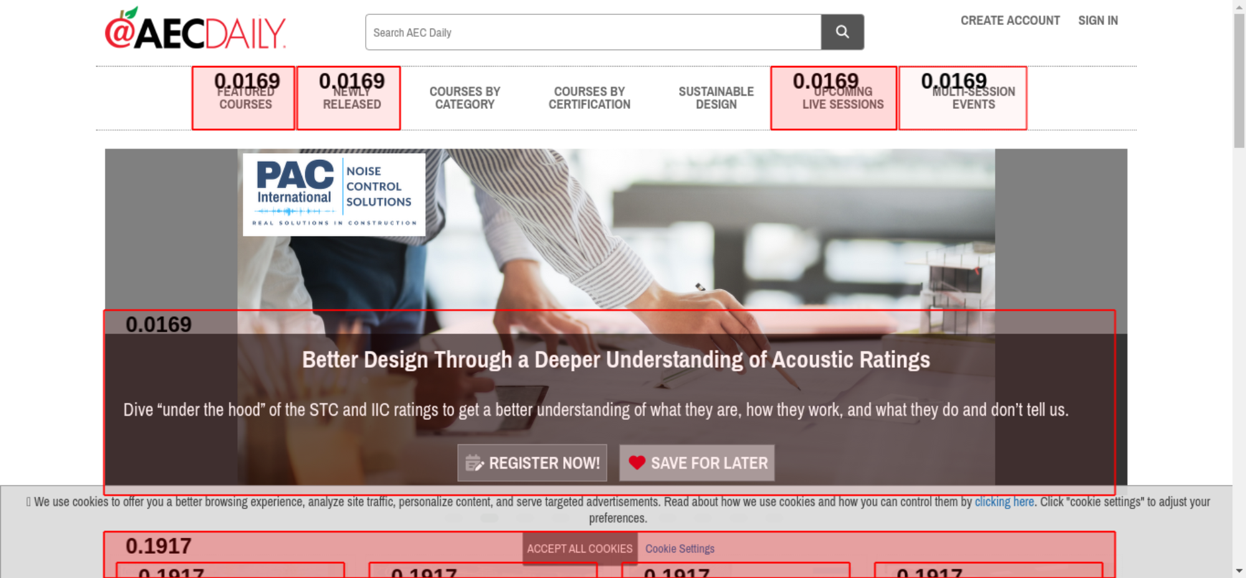Click the scrollbar up arrow
This screenshot has height=578, width=1246.
pyautogui.click(x=1239, y=6)
